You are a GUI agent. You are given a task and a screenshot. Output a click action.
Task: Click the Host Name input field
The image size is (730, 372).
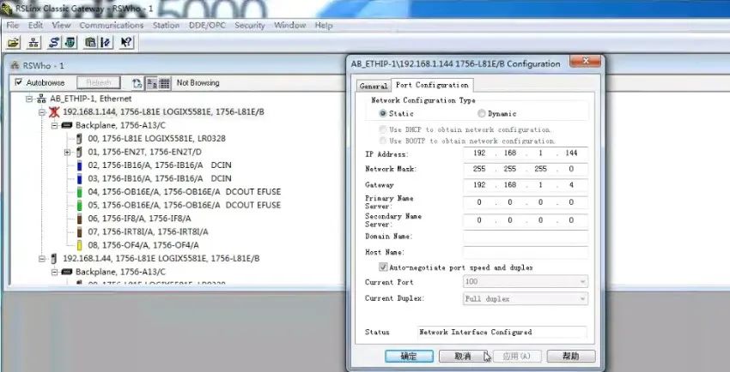(524, 252)
